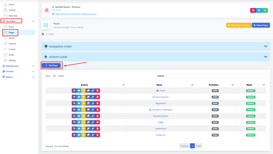
Task: Edit the Tickets page with pencil icon
Action: tap(93, 122)
